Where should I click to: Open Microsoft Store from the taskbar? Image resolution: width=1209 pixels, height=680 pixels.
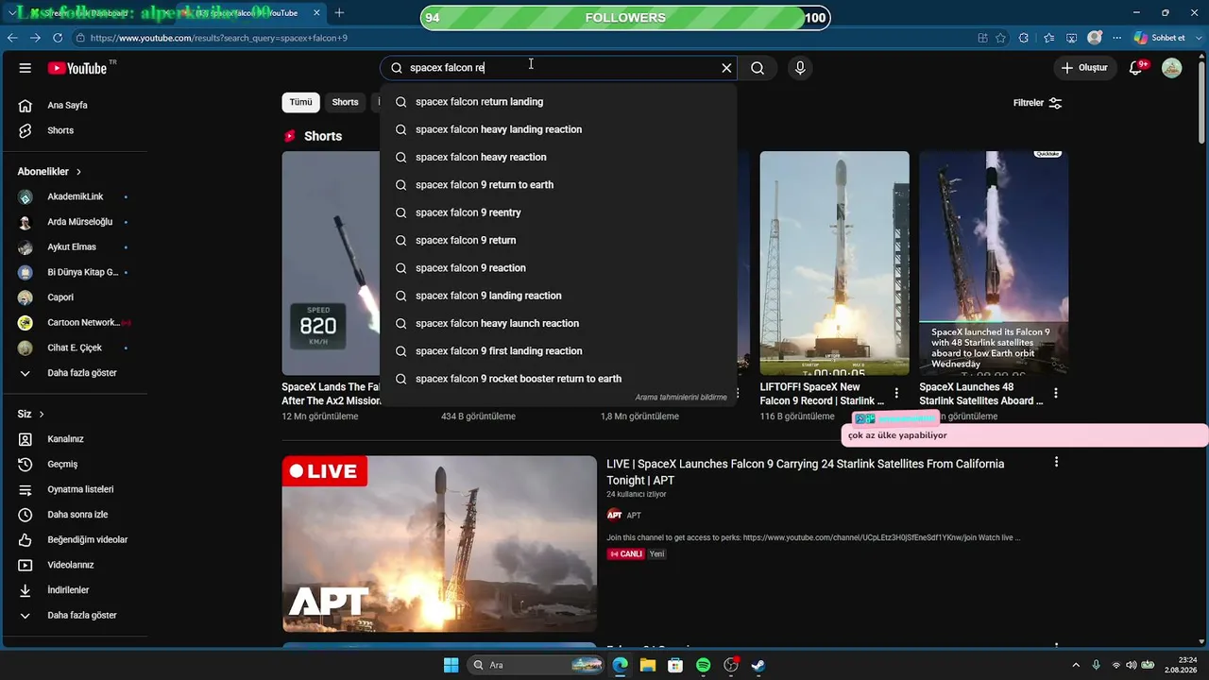click(675, 665)
